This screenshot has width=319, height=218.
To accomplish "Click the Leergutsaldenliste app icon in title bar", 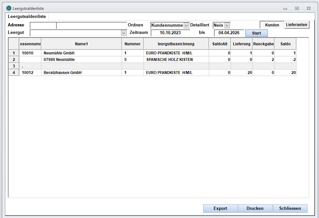I will click(x=8, y=8).
